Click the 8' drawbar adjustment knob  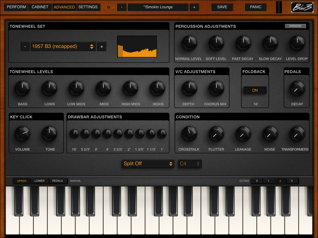coord(96,134)
